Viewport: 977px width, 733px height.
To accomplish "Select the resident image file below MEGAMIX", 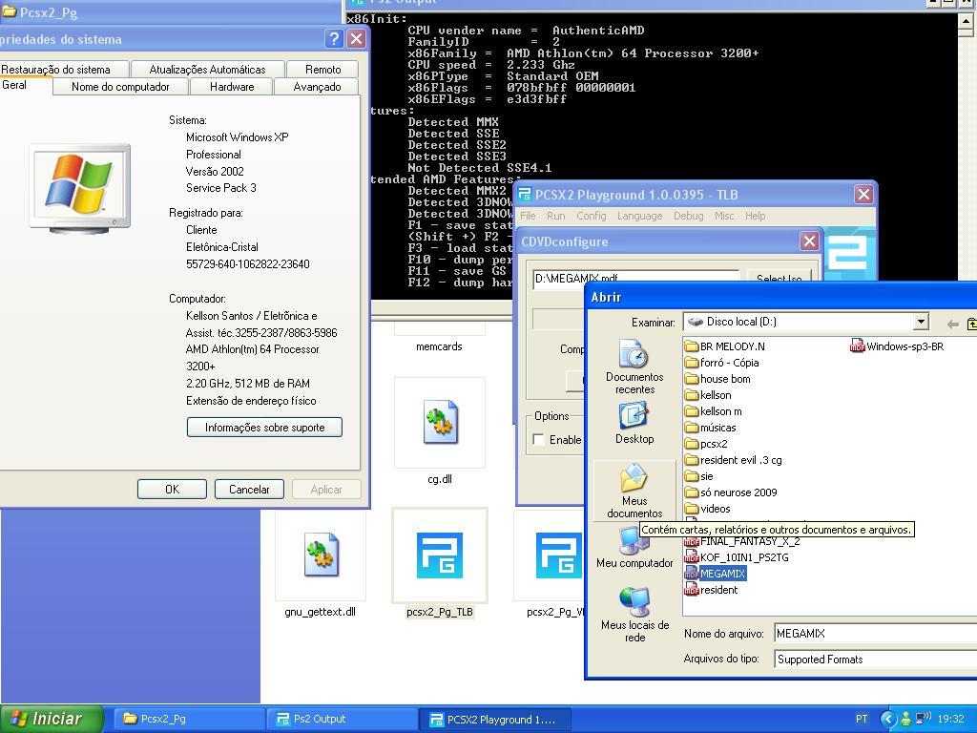I will (711, 590).
